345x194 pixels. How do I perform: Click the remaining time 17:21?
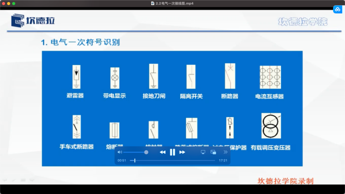coord(223,161)
